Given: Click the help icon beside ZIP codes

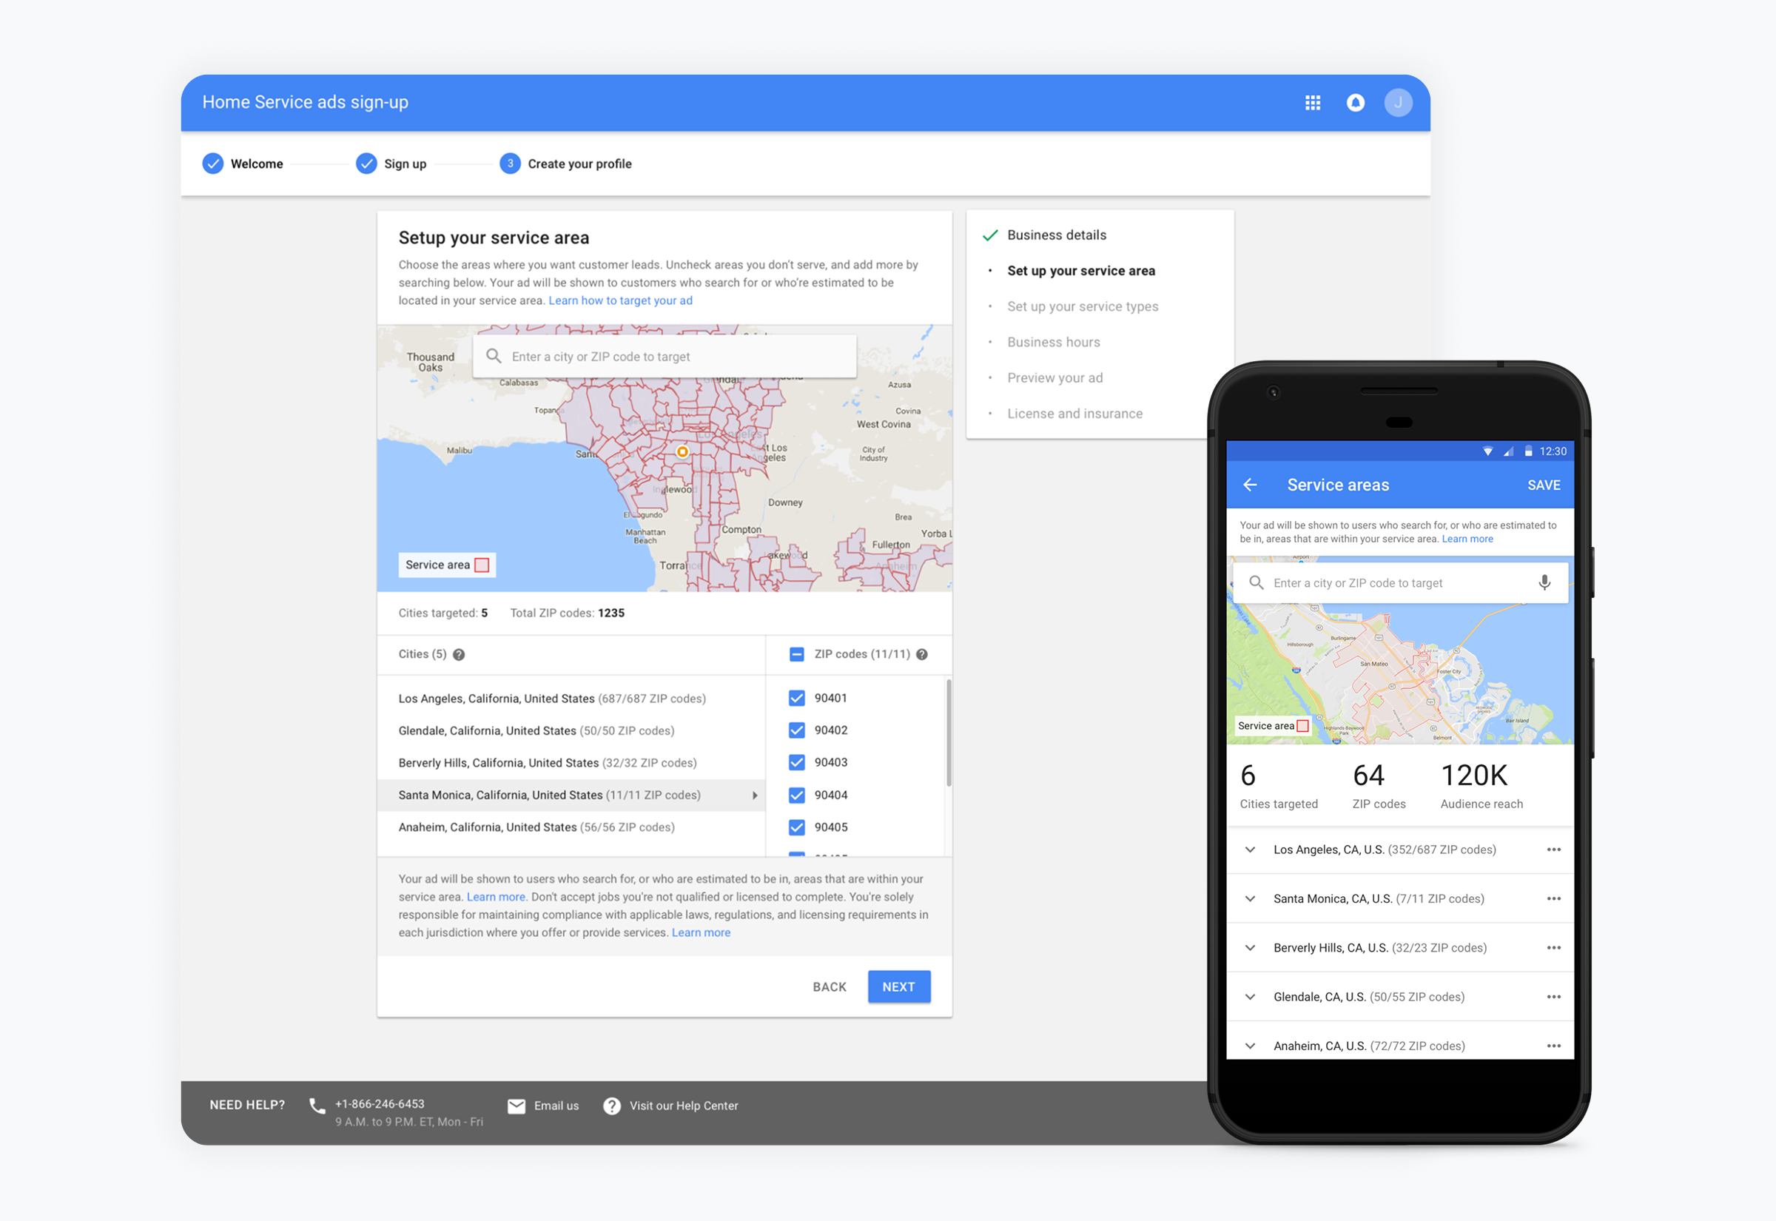Looking at the screenshot, I should [921, 655].
